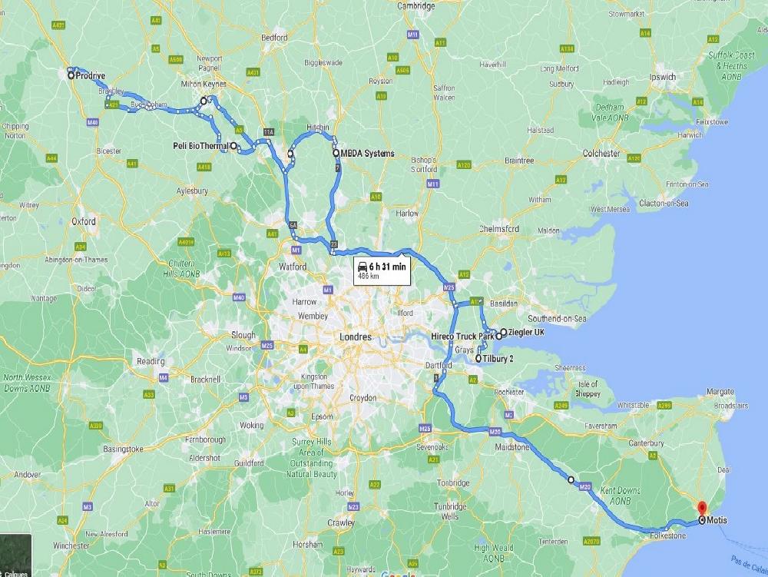Image resolution: width=768 pixels, height=577 pixels.
Task: Click the 6 h 31 min route label
Action: click(387, 267)
